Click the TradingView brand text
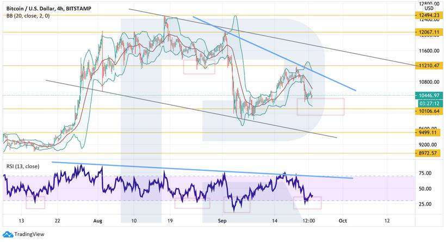446x242 pixels. pos(29,234)
